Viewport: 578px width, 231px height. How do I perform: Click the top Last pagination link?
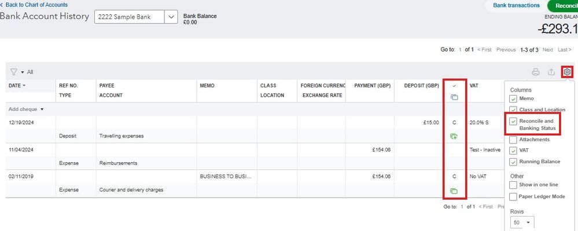point(564,49)
